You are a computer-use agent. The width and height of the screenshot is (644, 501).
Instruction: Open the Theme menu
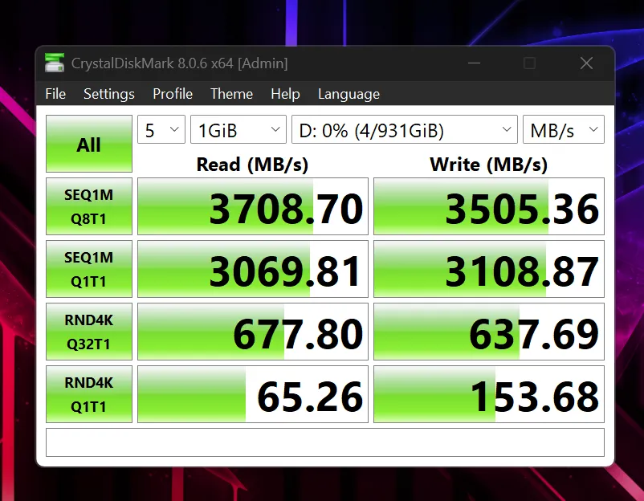tap(231, 94)
